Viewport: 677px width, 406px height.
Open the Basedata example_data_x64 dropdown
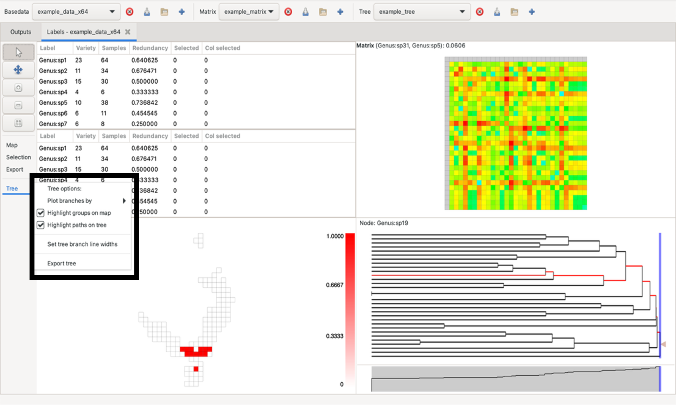(x=76, y=12)
